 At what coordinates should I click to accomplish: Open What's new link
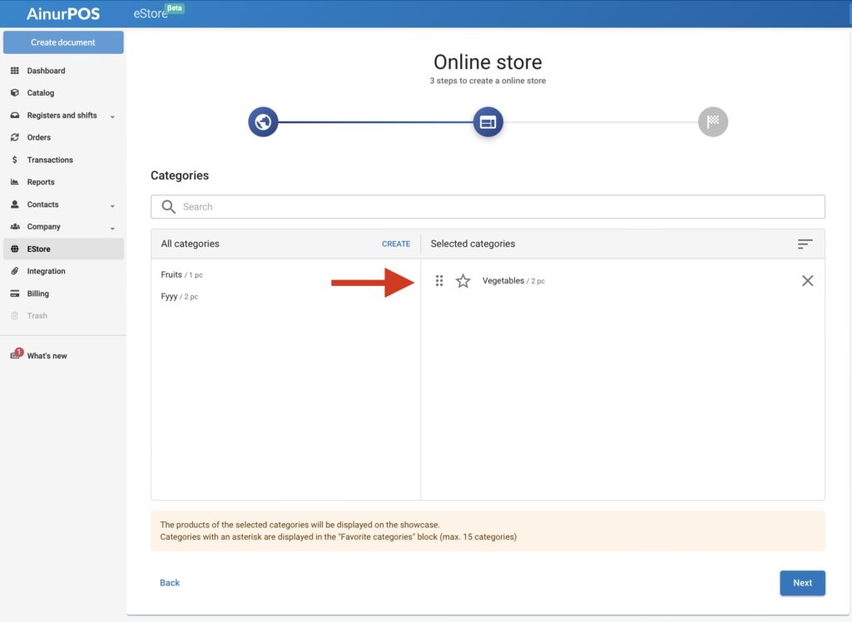coord(47,356)
